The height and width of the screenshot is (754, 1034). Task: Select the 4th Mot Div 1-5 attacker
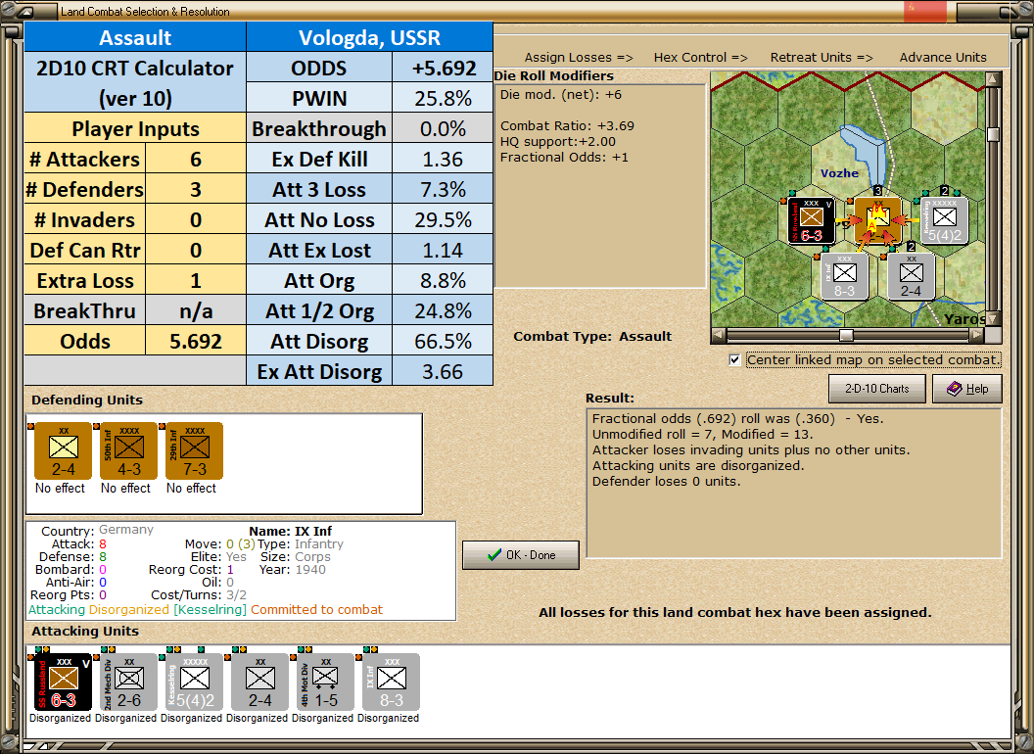(326, 683)
